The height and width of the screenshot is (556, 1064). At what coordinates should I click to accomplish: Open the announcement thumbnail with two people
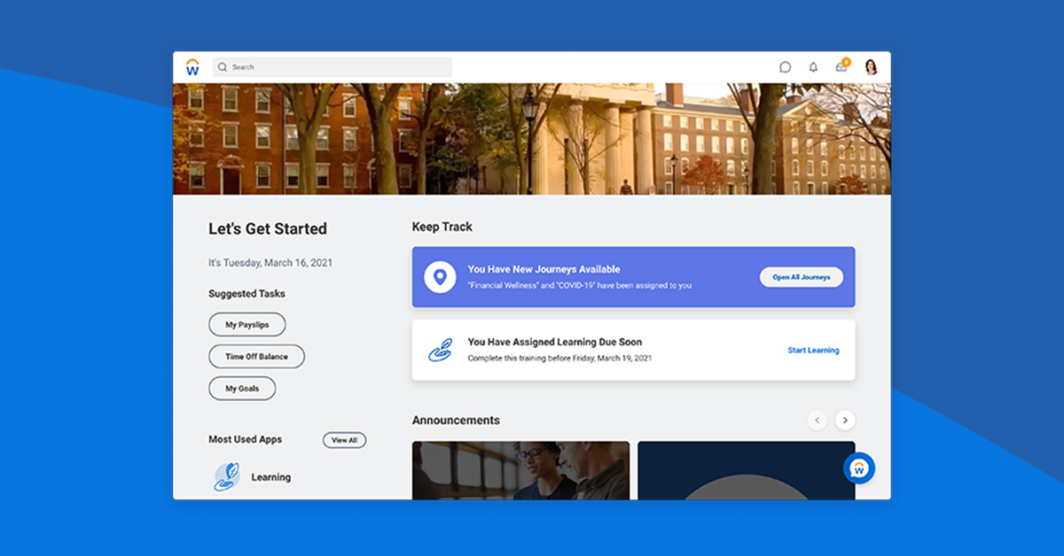click(520, 470)
